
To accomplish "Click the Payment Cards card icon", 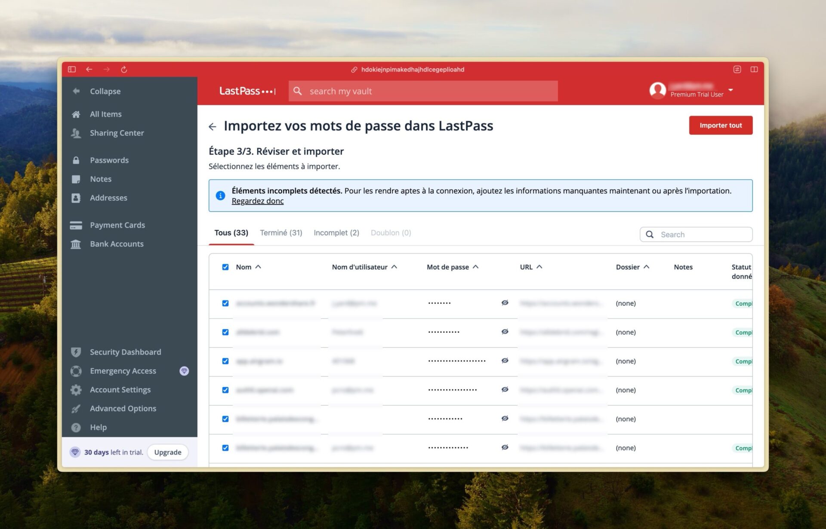I will point(76,225).
